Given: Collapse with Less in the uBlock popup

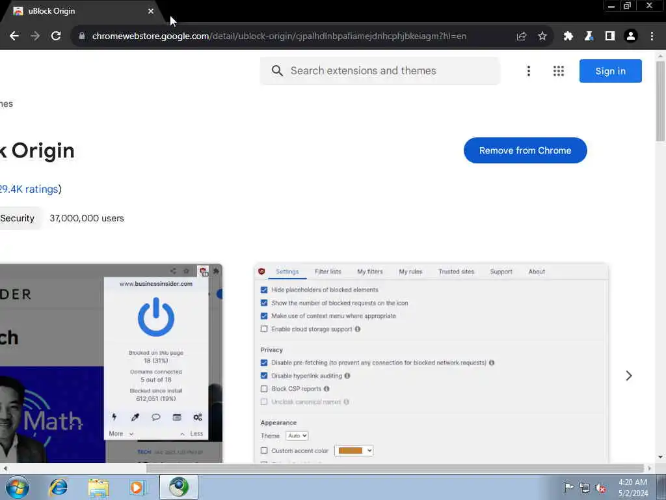Looking at the screenshot, I should click(192, 434).
